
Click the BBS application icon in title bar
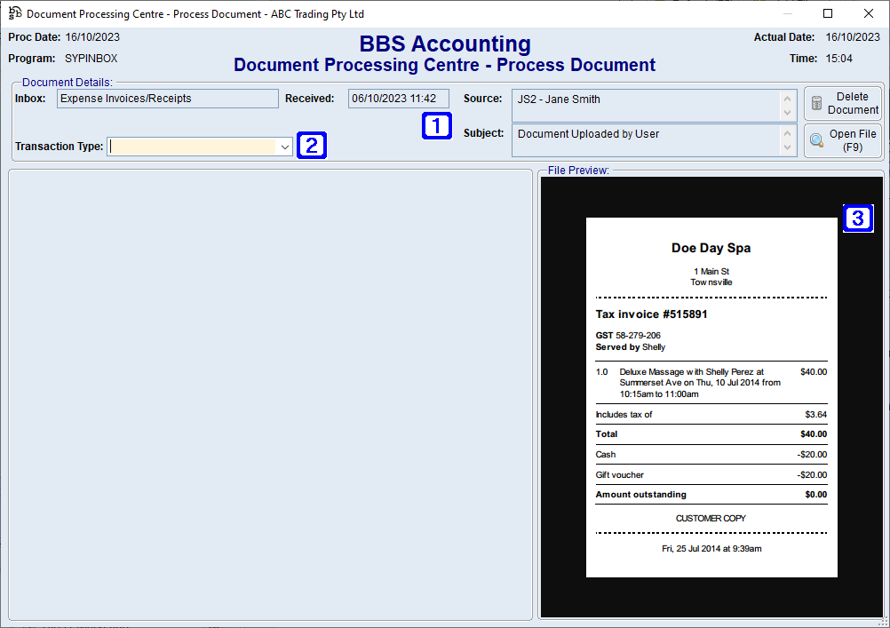point(15,13)
